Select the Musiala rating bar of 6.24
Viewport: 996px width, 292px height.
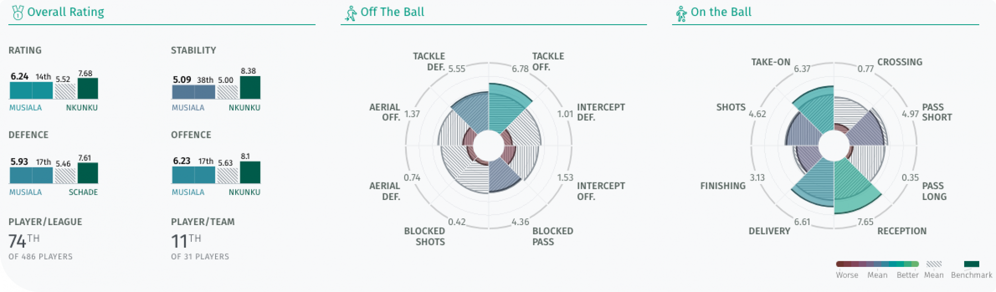click(31, 90)
